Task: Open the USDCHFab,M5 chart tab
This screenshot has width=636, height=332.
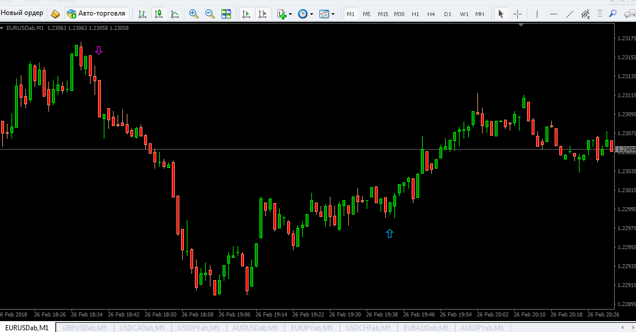Action: pyautogui.click(x=368, y=327)
